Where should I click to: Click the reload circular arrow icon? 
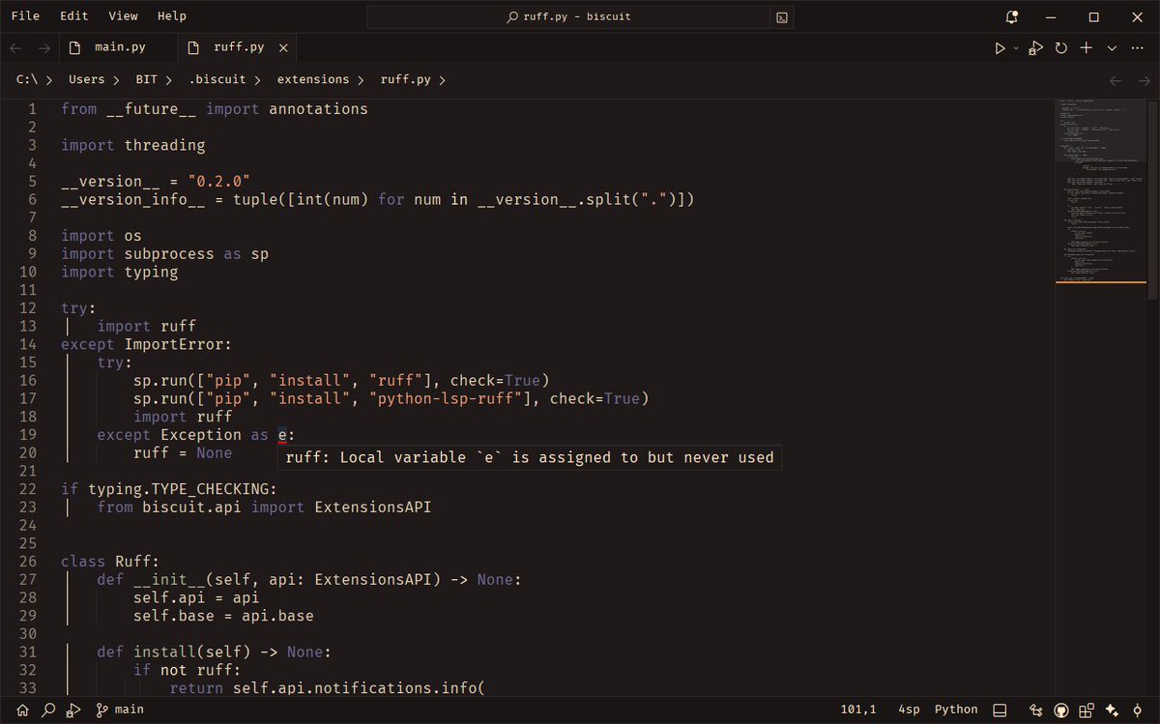pyautogui.click(x=1060, y=47)
